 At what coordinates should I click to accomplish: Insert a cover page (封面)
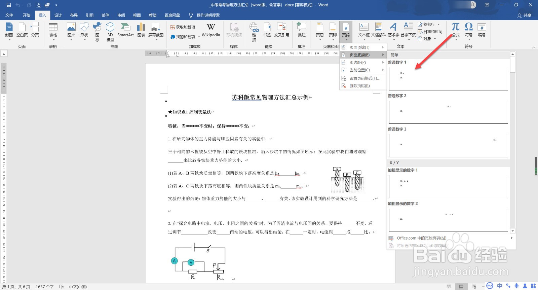click(9, 31)
